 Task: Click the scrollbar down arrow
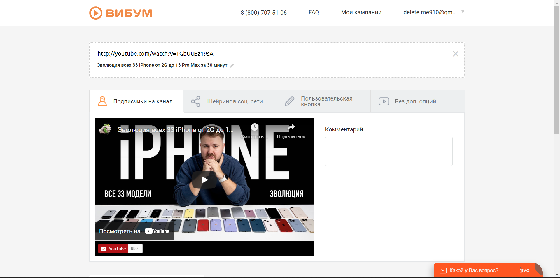tap(557, 275)
